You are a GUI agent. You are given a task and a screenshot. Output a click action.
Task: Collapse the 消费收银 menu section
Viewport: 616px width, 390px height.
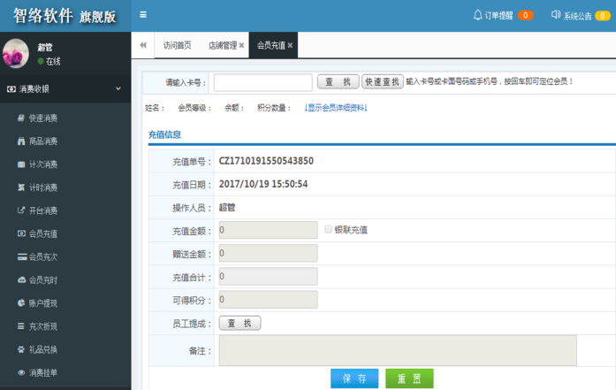click(118, 88)
